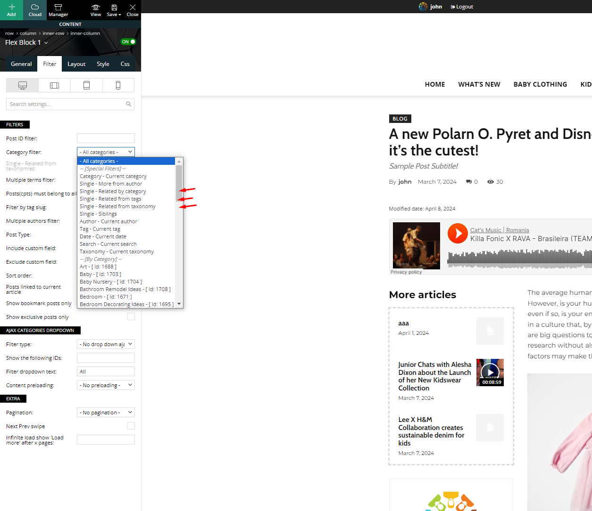Open Lee X H&M Collaboration article
Screen dimensions: 592x511
pyautogui.click(x=431, y=431)
